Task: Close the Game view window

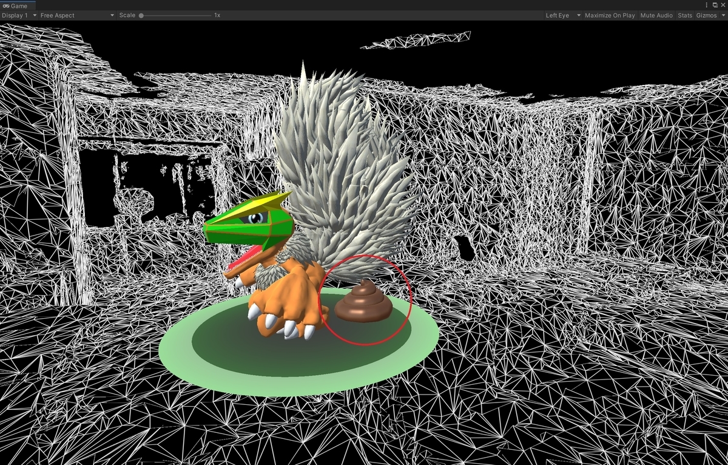Action: coord(723,5)
